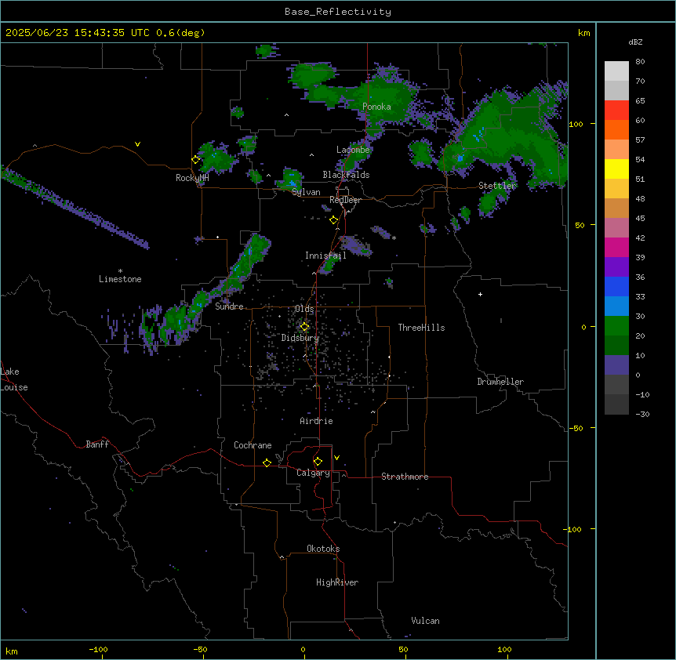Click the Lake Louise label
Image resolution: width=676 pixels, height=660 pixels.
(x=13, y=379)
